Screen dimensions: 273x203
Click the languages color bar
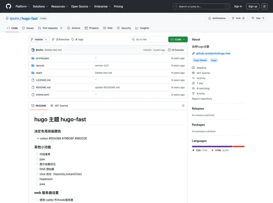point(218,146)
